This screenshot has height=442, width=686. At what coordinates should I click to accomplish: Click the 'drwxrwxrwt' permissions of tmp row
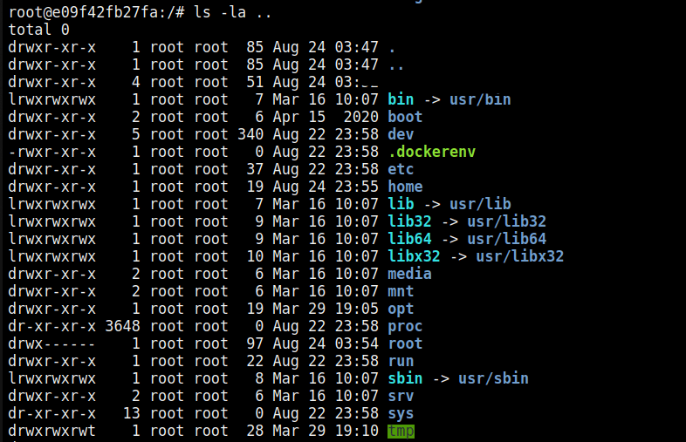51,431
